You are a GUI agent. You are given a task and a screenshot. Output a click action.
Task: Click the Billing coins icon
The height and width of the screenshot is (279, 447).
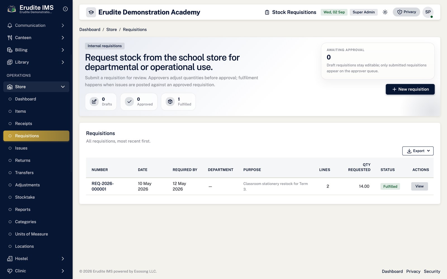pos(10,50)
